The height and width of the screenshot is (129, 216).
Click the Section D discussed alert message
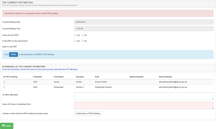[x=108, y=13]
